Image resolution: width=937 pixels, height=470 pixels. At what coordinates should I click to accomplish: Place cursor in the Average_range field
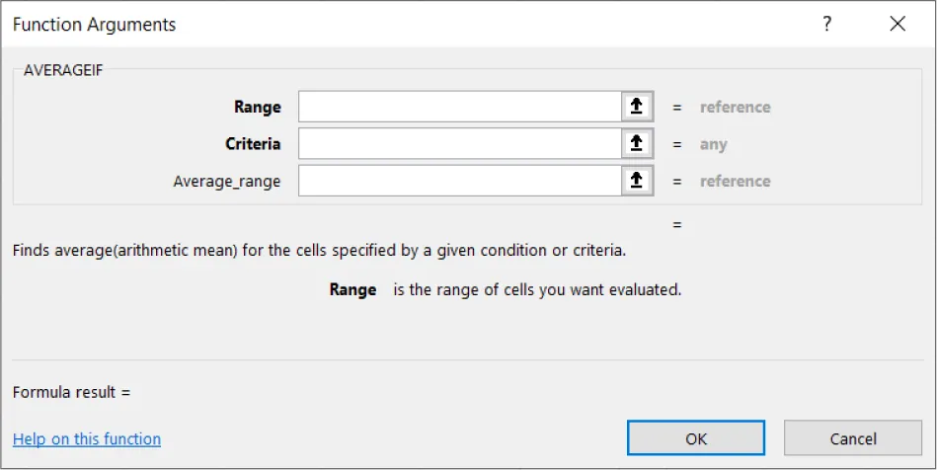point(459,181)
